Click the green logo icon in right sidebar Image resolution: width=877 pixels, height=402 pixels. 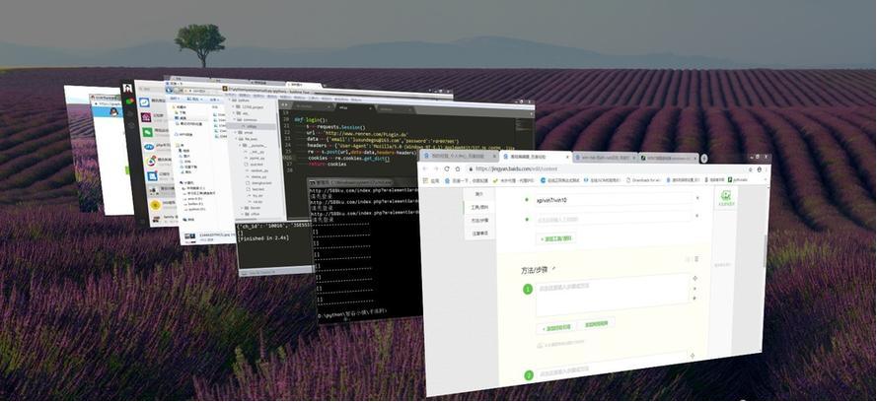pyautogui.click(x=726, y=197)
